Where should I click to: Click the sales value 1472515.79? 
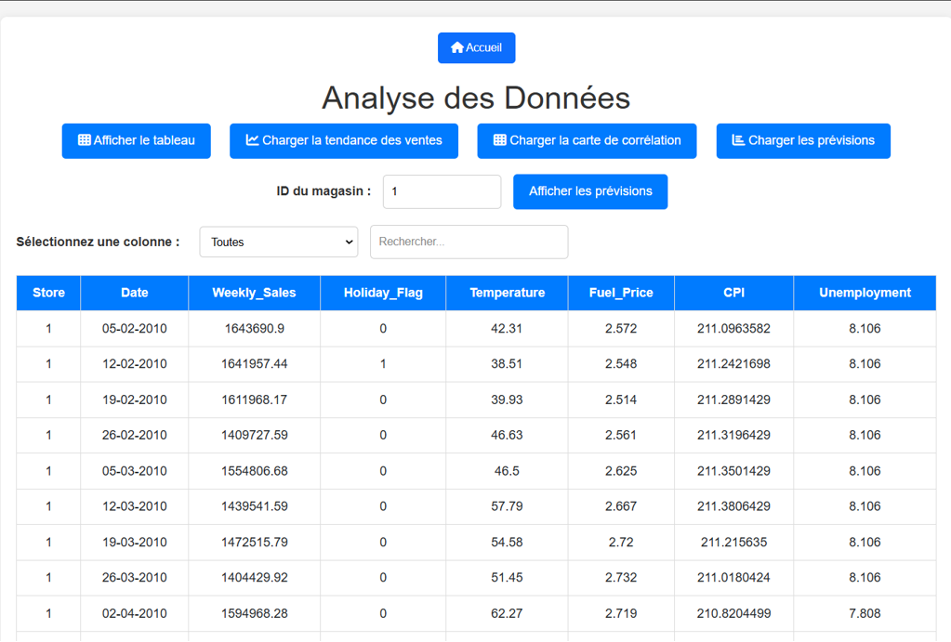coord(255,542)
